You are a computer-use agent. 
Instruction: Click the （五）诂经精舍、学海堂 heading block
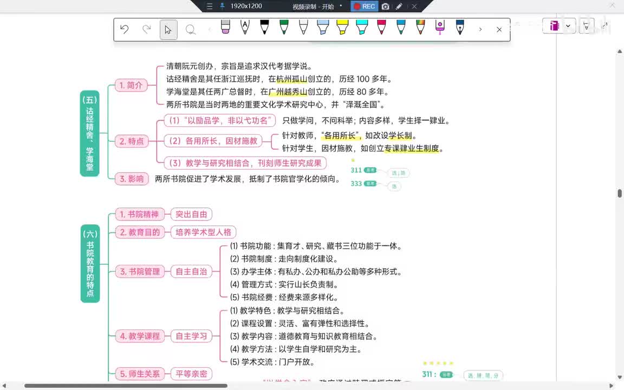coord(89,133)
